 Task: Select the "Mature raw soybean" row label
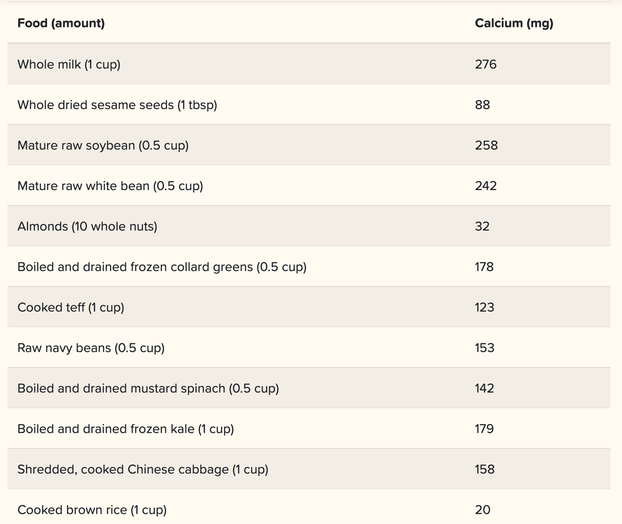(103, 145)
